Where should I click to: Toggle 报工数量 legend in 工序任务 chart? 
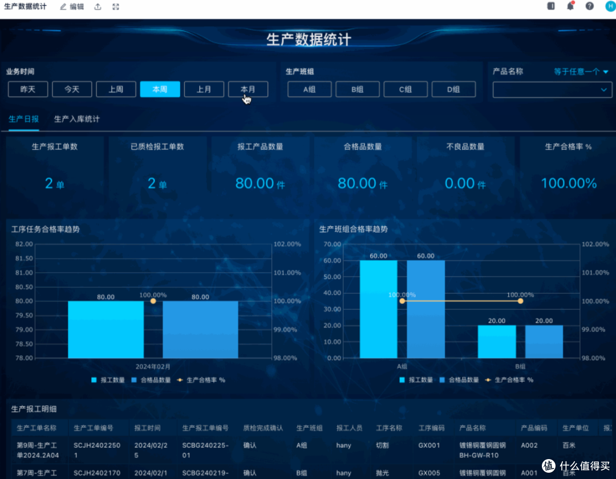tap(108, 380)
